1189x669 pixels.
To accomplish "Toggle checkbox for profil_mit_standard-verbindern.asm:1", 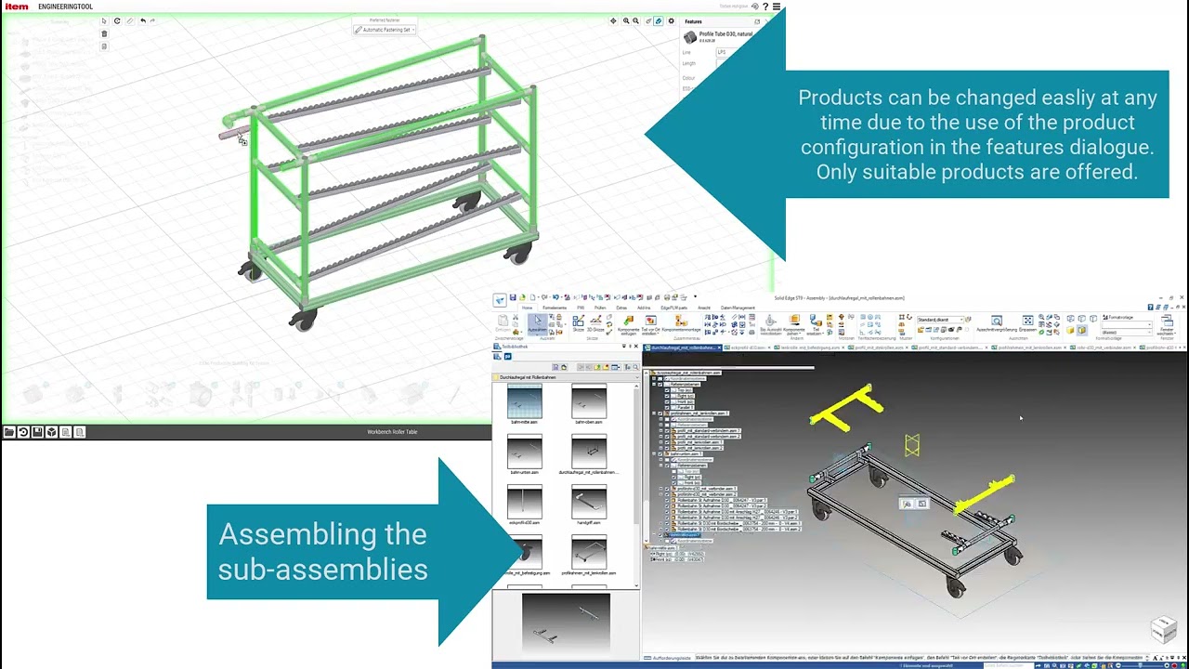I will coord(668,430).
